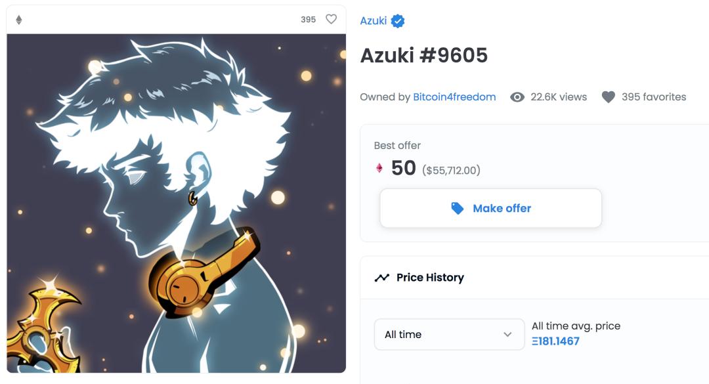Collapse the Price History section header
Image resolution: width=709 pixels, height=384 pixels.
(x=534, y=277)
